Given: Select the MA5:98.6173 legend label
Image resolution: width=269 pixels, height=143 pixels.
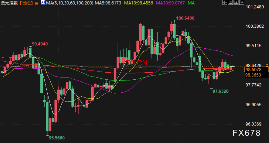Looking at the screenshot, I should click(x=108, y=3).
